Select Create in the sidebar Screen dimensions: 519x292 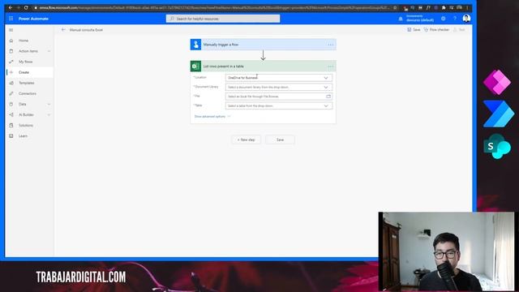pos(24,72)
